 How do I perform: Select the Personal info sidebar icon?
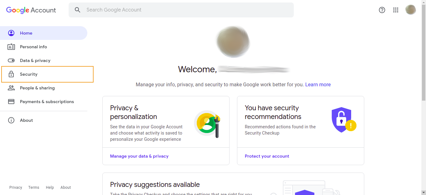point(11,47)
